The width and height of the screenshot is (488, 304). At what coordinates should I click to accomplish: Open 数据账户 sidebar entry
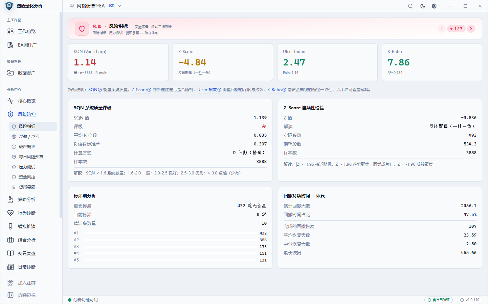pyautogui.click(x=31, y=73)
